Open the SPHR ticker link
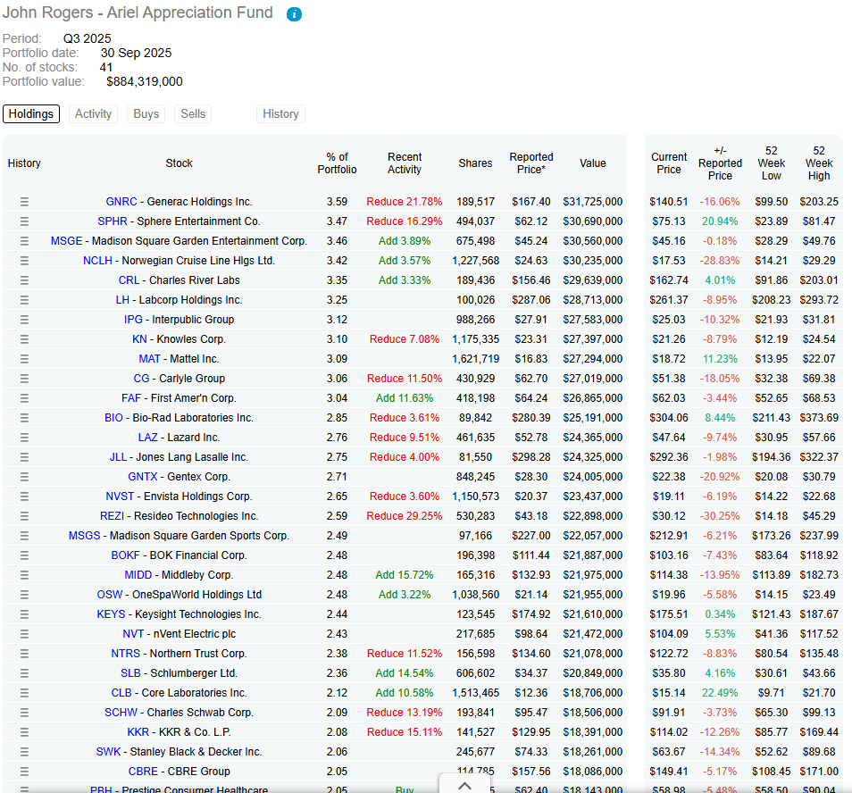 click(x=113, y=221)
